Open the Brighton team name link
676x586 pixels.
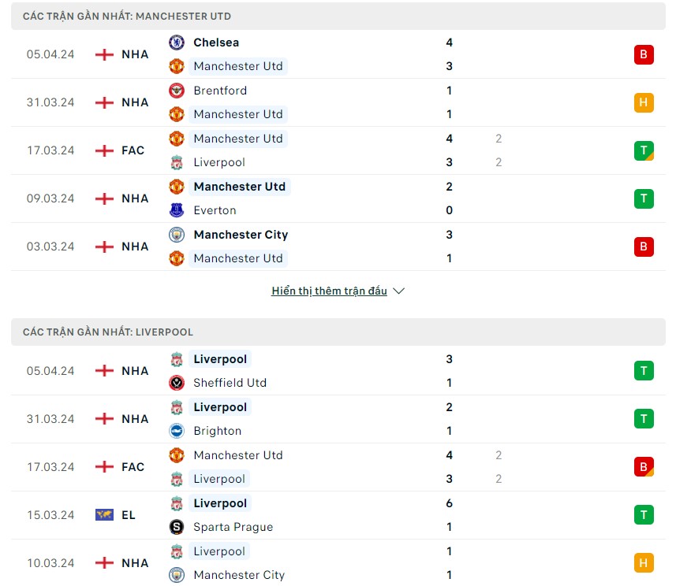[218, 431]
